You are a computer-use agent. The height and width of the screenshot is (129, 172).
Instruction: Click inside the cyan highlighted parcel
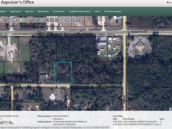point(63,73)
